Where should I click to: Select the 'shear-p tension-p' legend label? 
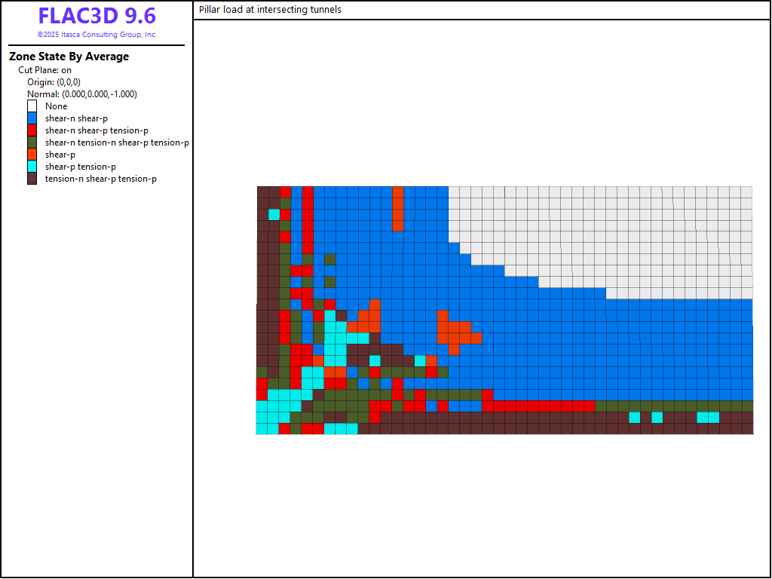tap(80, 167)
